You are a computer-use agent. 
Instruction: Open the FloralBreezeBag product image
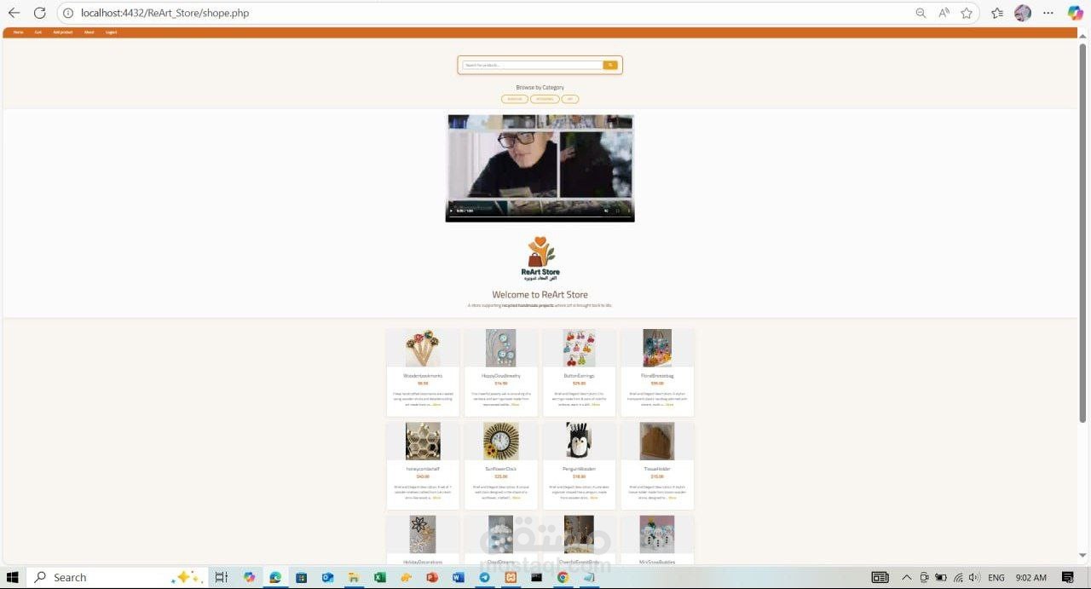click(657, 348)
